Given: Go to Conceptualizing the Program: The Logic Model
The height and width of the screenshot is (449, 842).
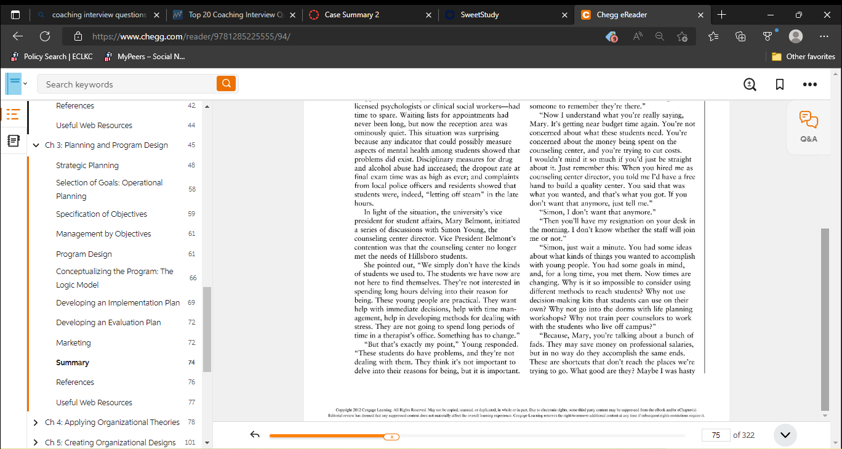Looking at the screenshot, I should [114, 278].
